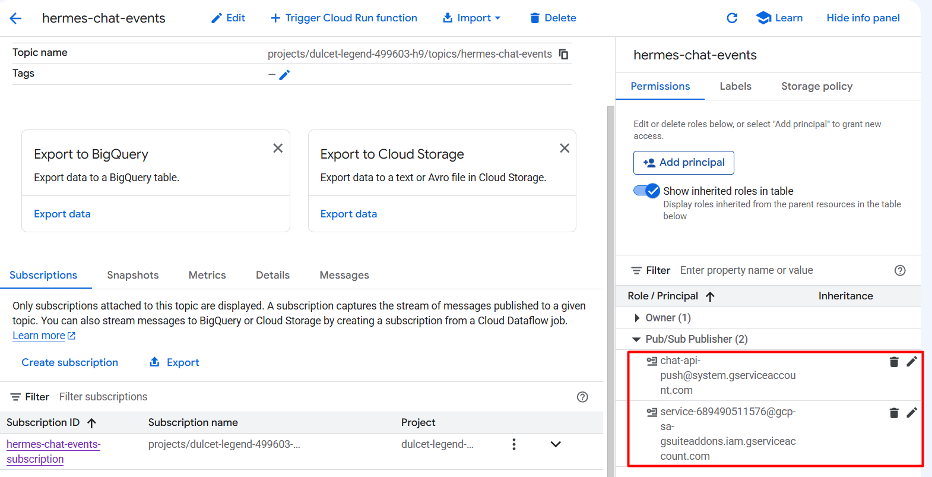Refresh the page with the reload icon
932x477 pixels.
coord(732,18)
